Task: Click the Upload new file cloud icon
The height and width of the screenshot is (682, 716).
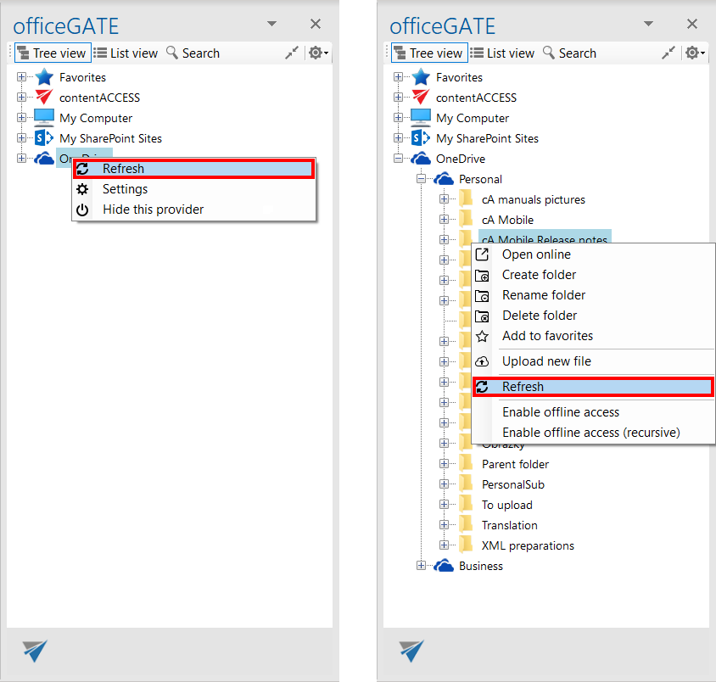Action: click(482, 361)
